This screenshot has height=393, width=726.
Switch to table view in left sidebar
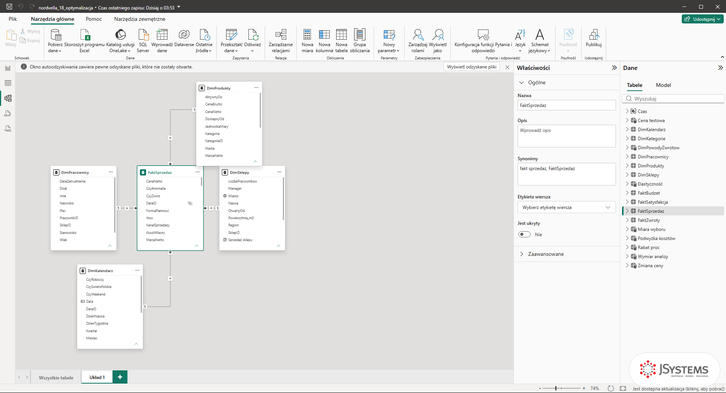8,83
